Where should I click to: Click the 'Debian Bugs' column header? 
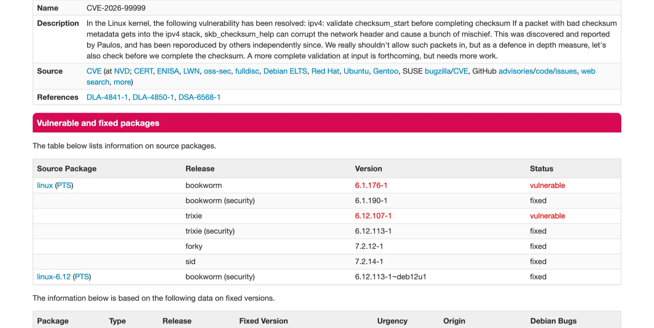tap(553, 321)
